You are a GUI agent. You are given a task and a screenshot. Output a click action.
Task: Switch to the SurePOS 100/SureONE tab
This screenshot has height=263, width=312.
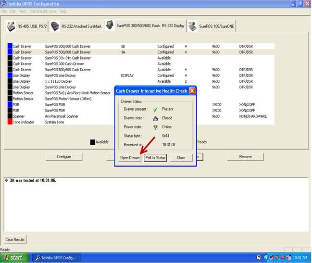217,26
